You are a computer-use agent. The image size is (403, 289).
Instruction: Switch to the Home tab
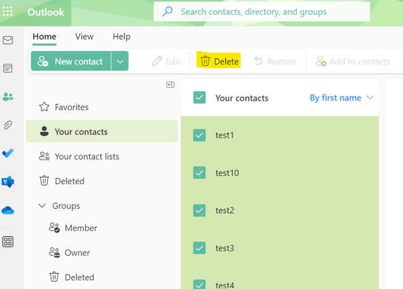point(45,36)
